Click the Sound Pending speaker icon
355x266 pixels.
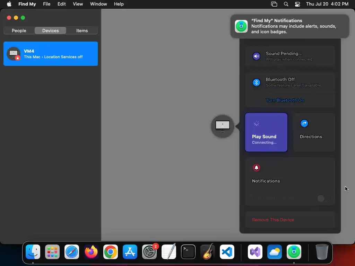click(256, 56)
